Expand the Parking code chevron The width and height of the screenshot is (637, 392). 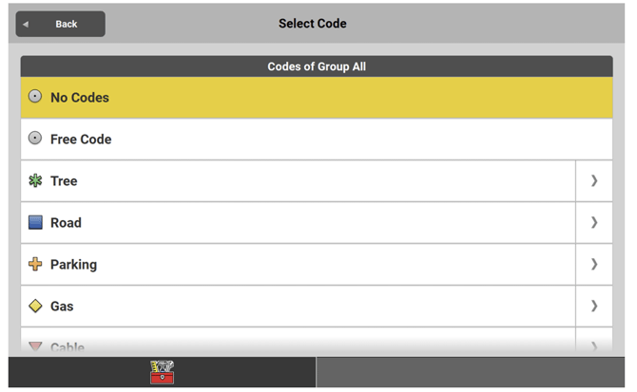[594, 264]
